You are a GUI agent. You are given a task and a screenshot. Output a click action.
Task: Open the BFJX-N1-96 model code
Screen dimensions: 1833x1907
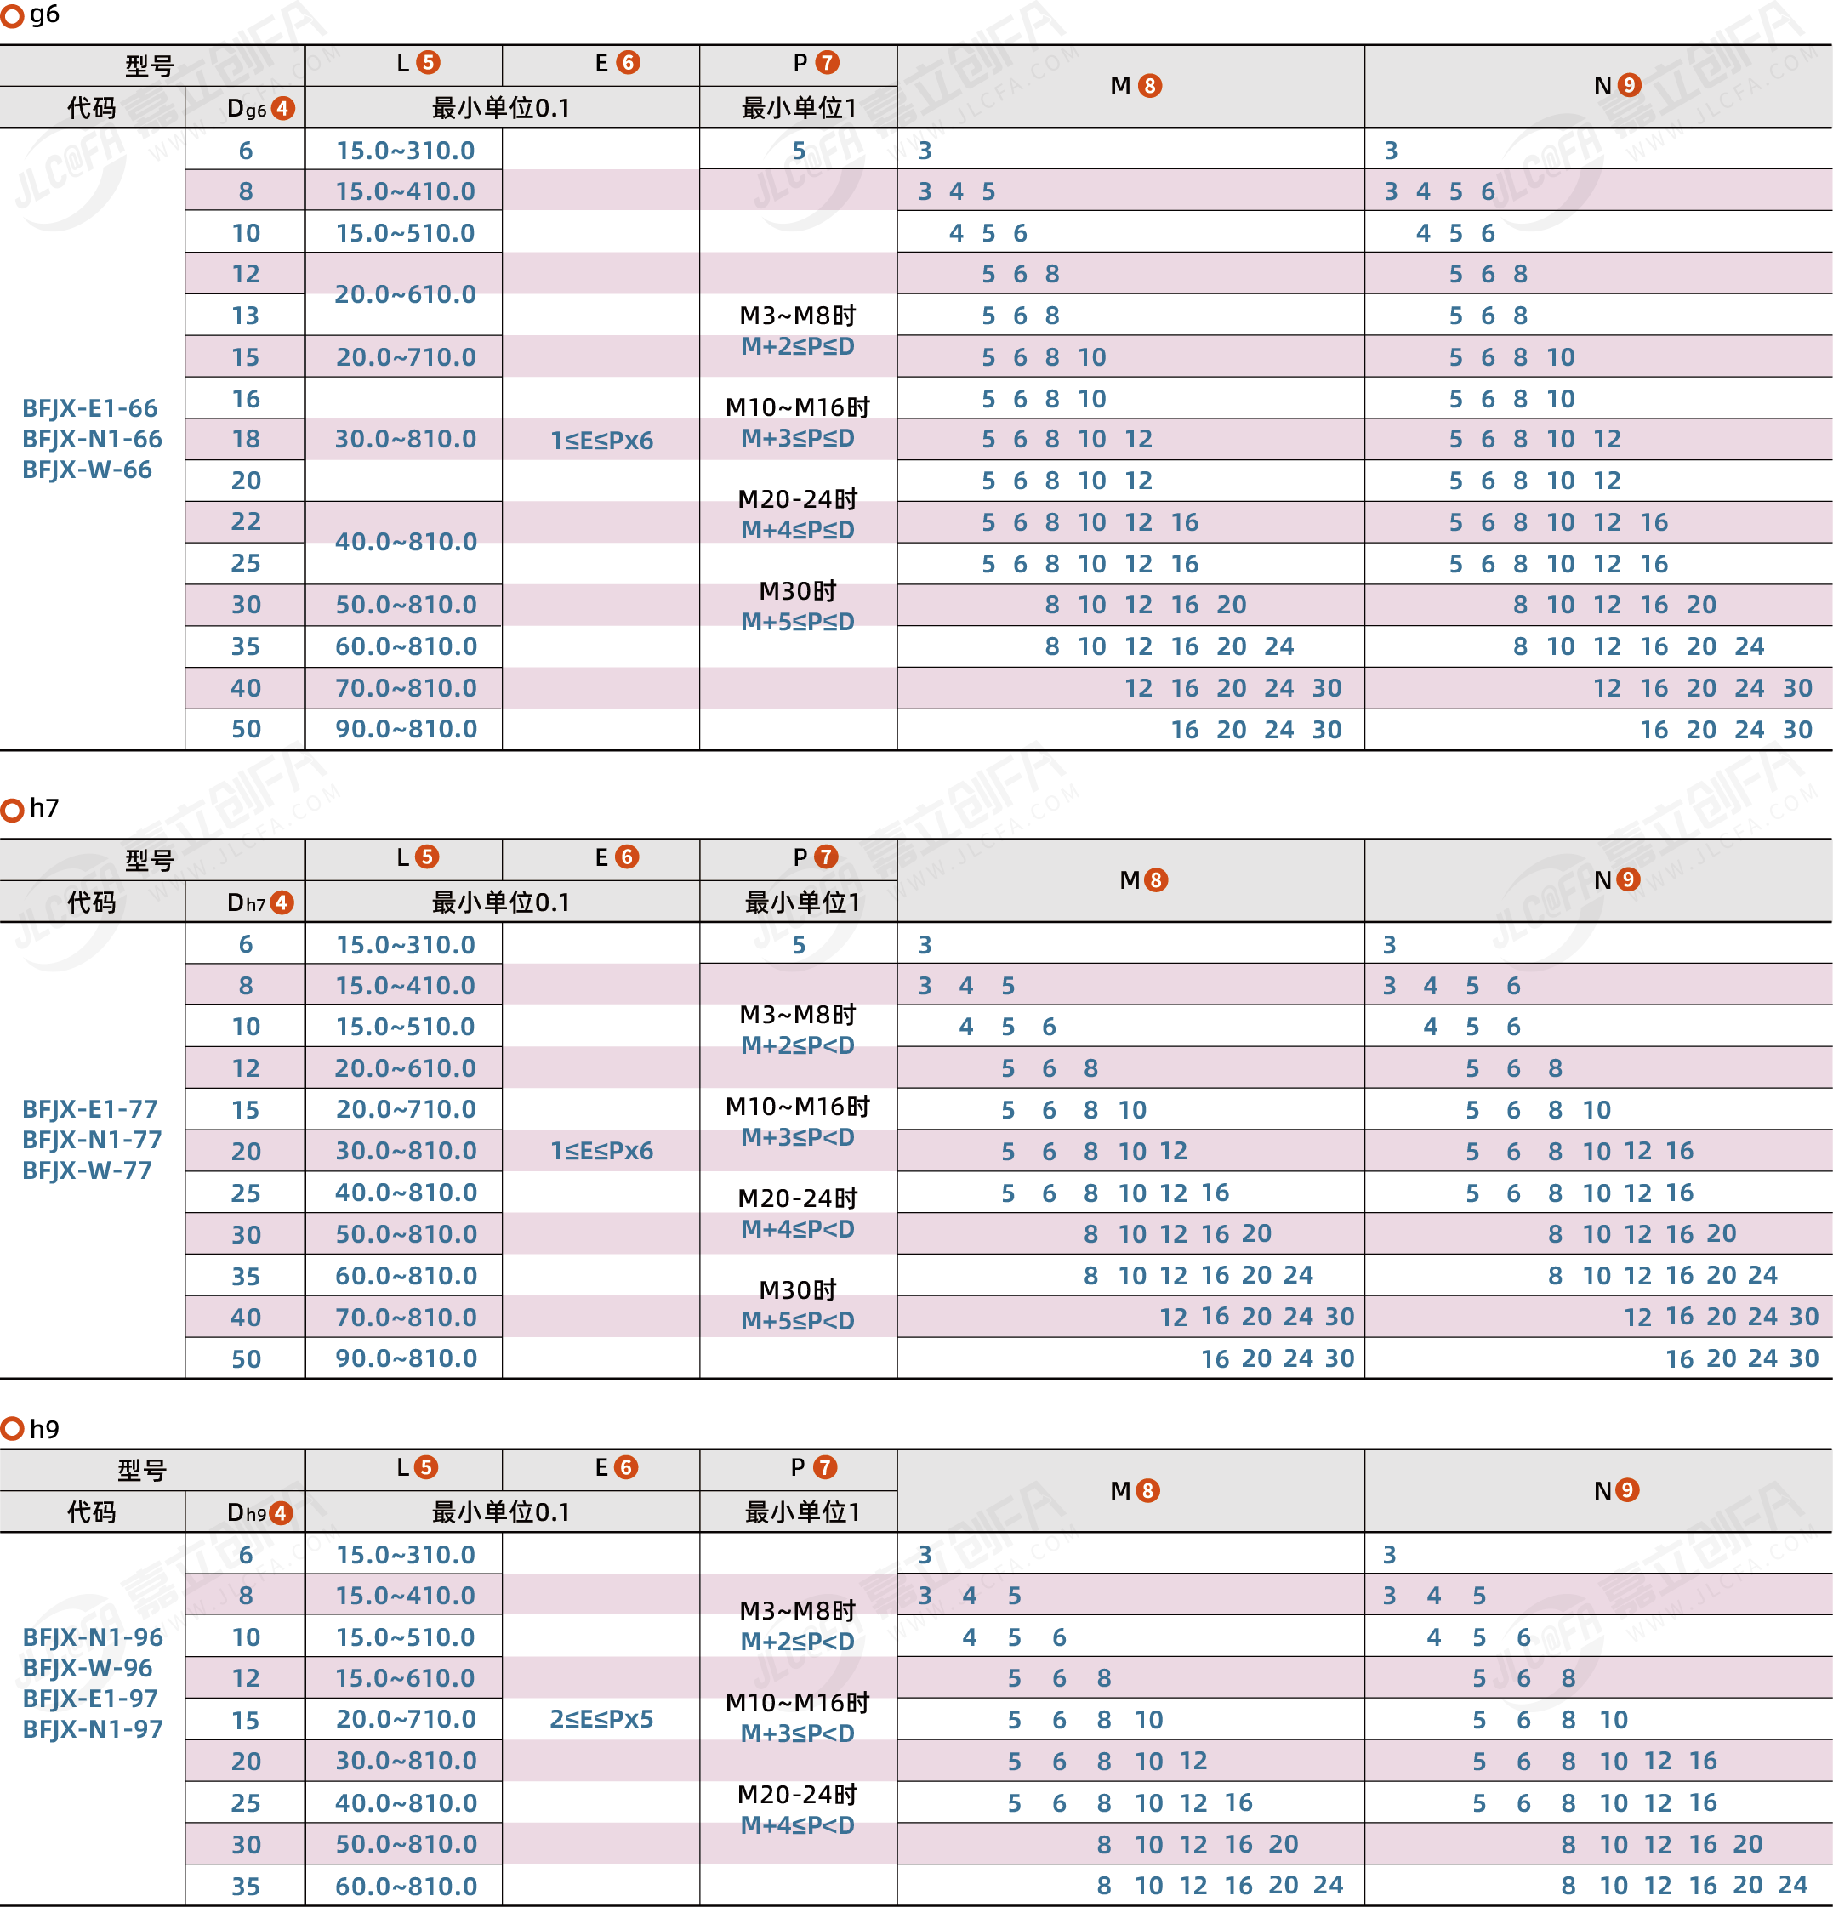(93, 1637)
